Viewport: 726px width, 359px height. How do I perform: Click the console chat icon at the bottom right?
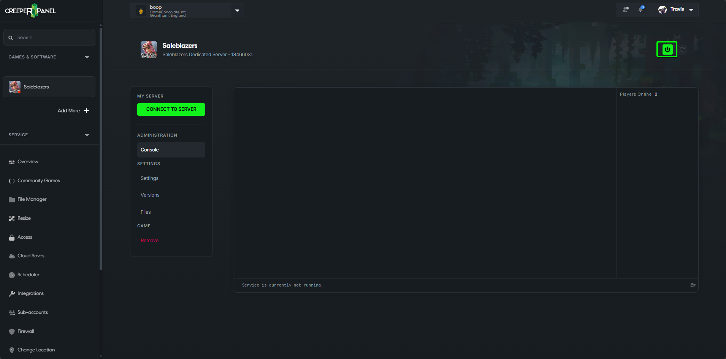(693, 285)
